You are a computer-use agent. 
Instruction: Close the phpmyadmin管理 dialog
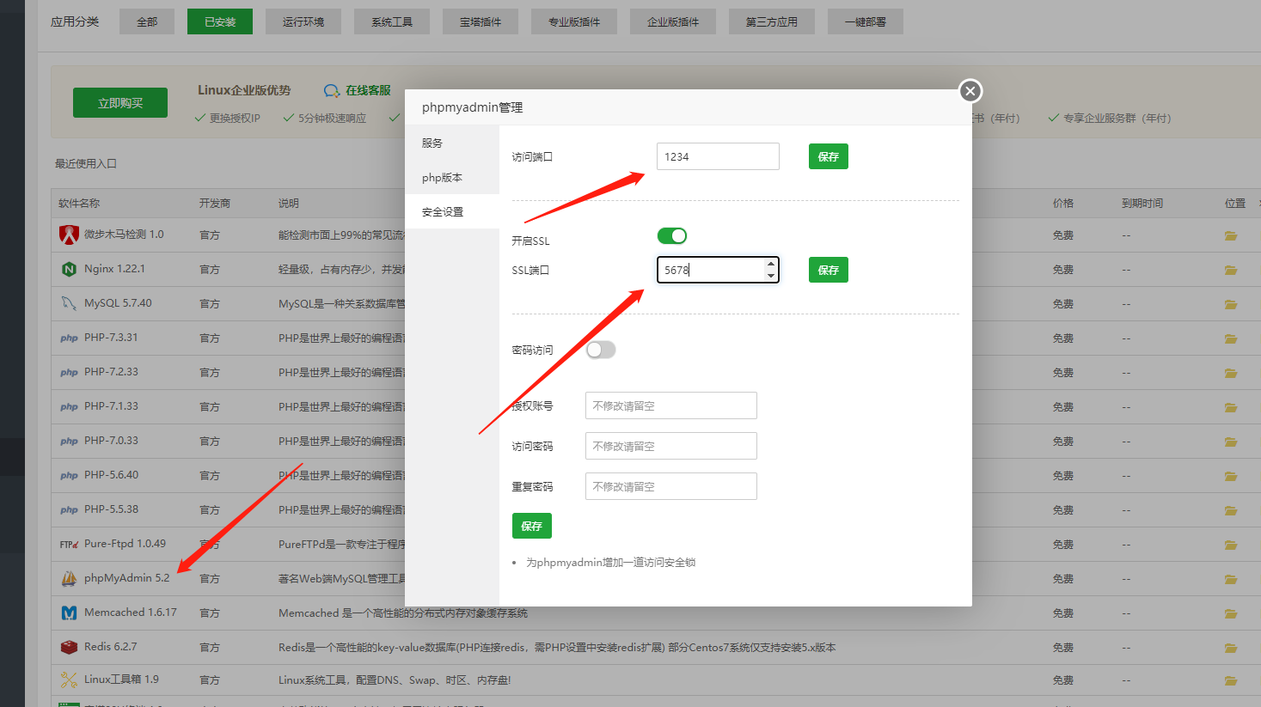tap(970, 91)
